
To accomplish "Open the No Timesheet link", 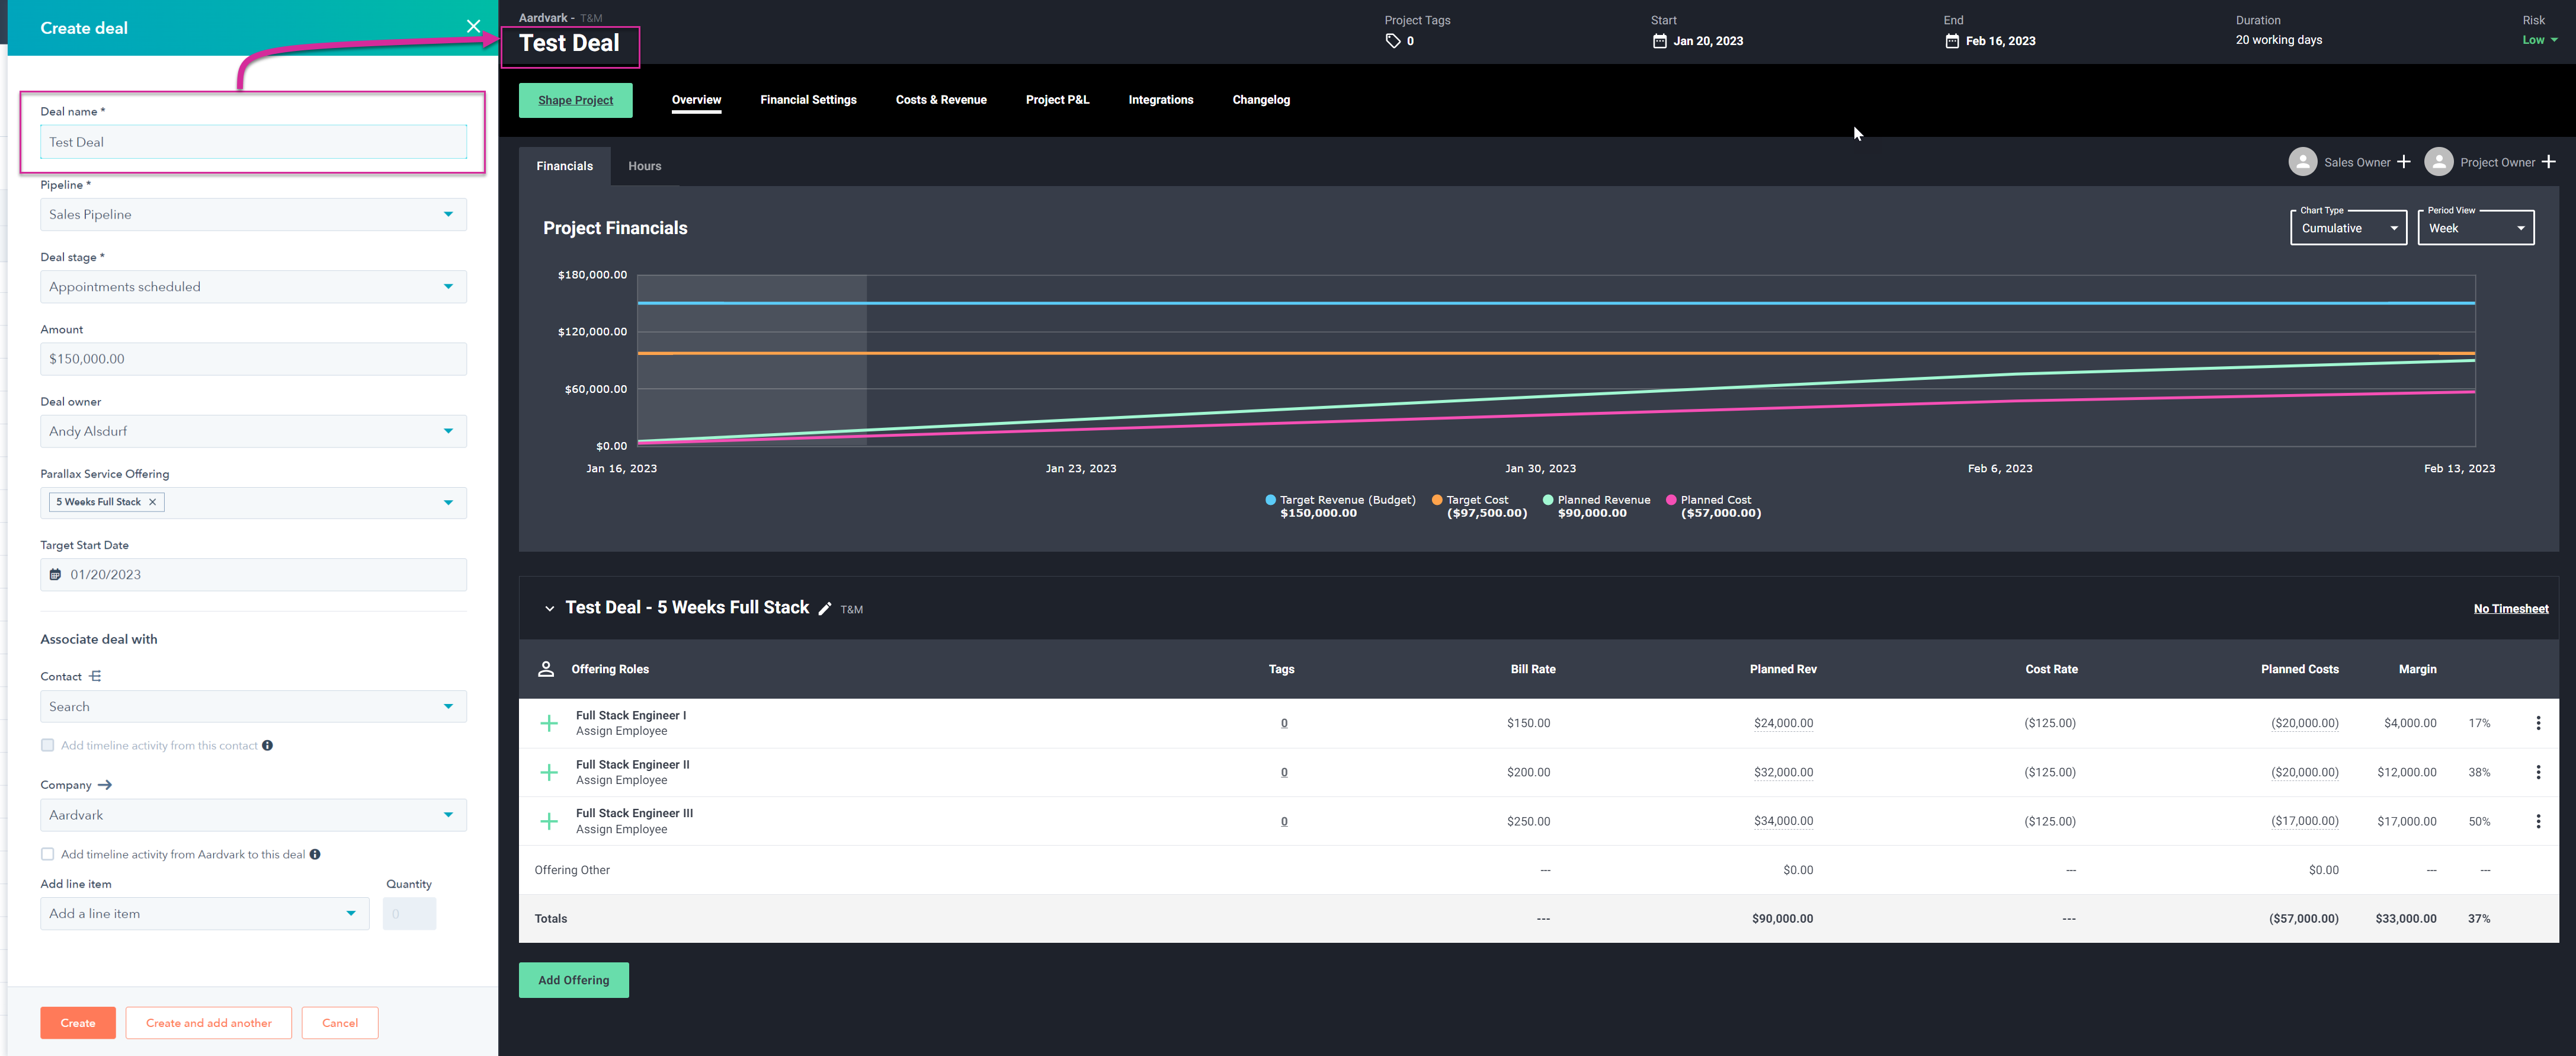I will (2511, 608).
